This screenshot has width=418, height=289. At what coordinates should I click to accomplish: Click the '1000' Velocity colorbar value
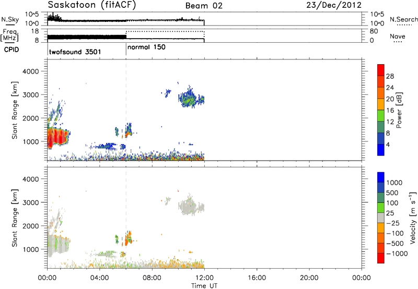pos(394,183)
